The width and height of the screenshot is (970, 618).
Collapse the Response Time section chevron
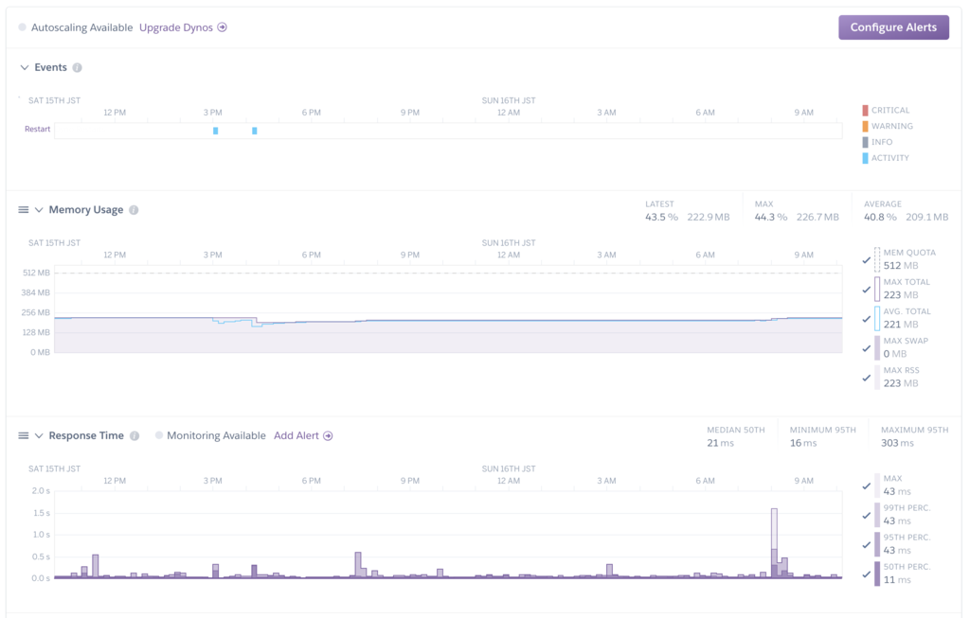[38, 435]
